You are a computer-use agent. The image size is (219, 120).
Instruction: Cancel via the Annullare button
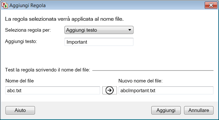point(199,110)
